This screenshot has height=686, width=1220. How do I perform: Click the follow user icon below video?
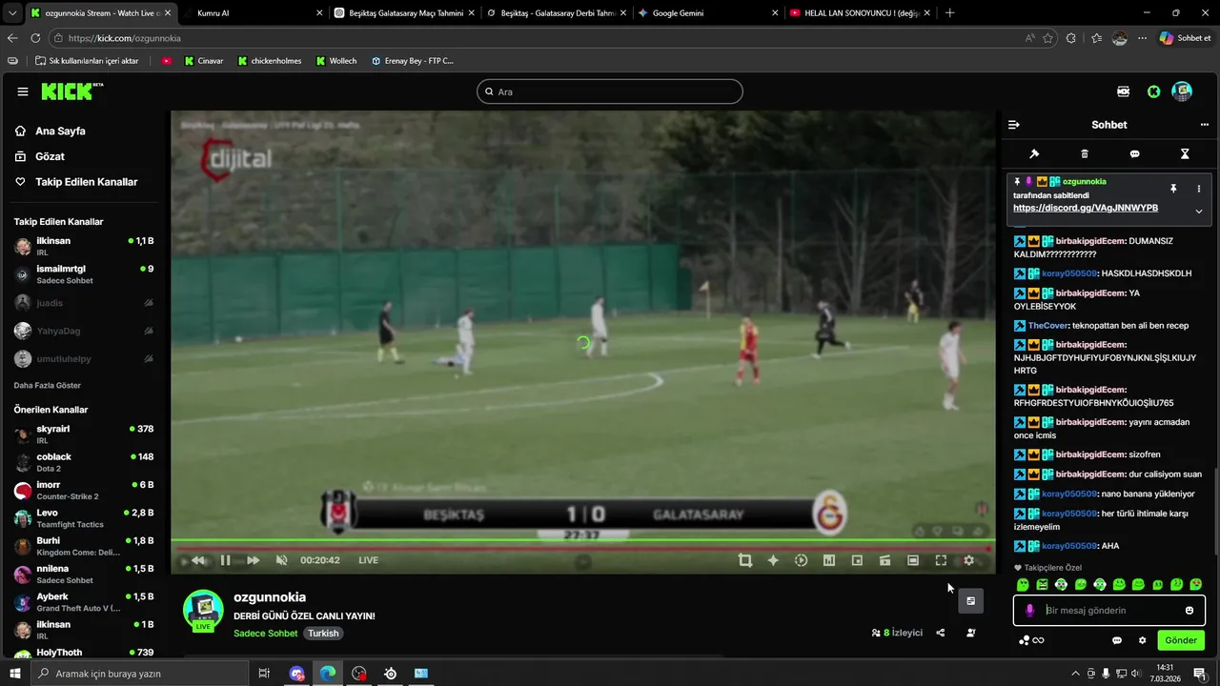pos(970,633)
